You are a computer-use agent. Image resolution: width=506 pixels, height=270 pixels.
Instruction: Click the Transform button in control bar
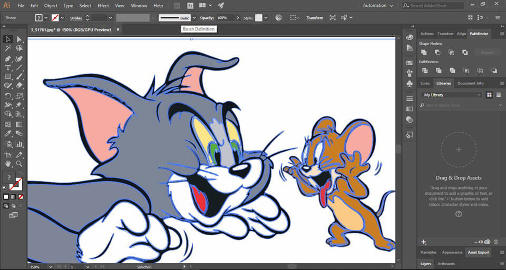[315, 17]
